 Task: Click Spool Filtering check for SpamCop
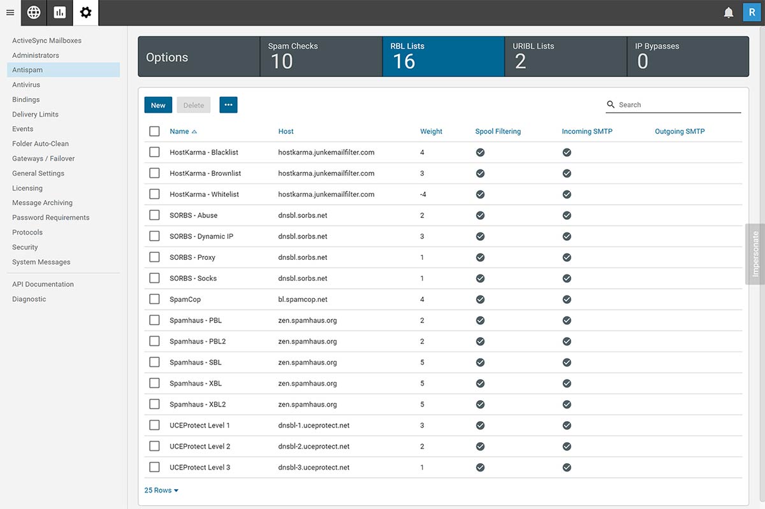click(x=480, y=299)
